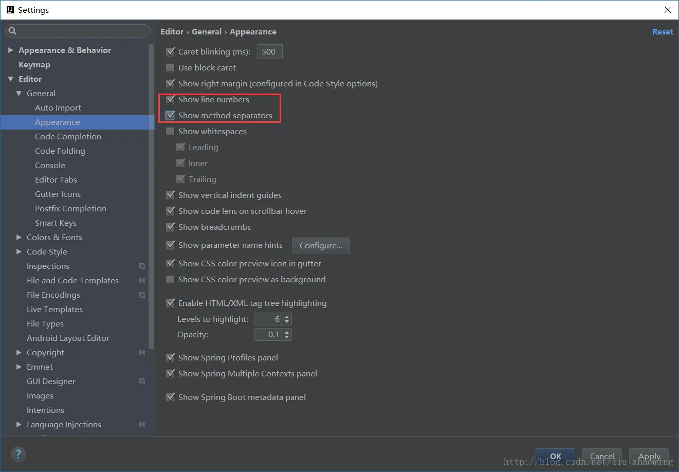
Task: Uncheck Show breadcrumbs
Action: click(x=171, y=227)
